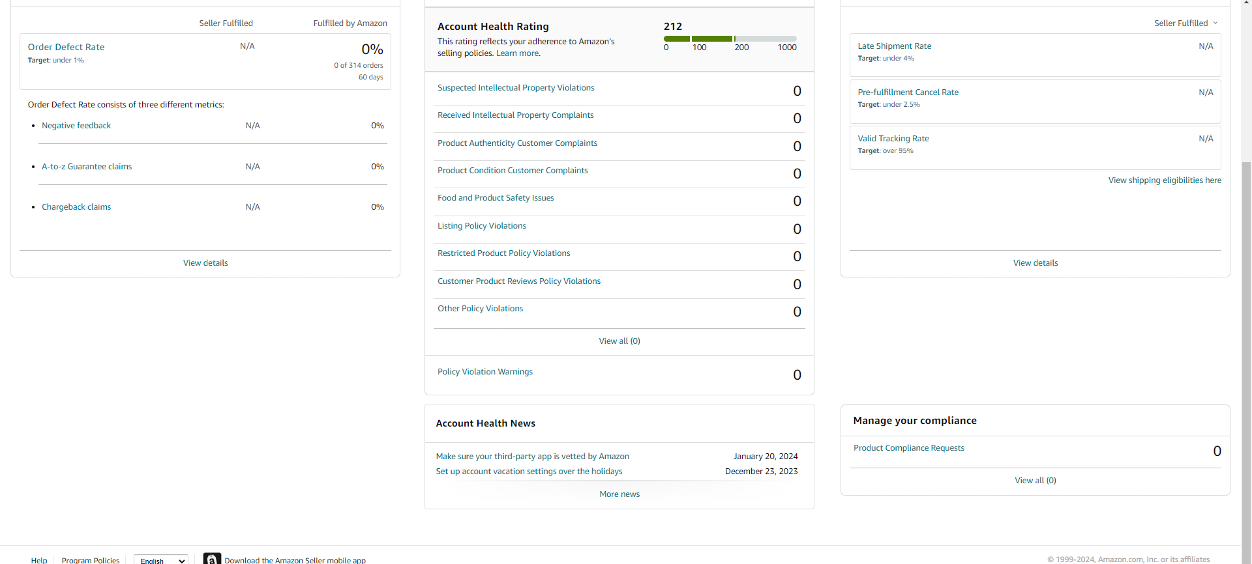Click More news

[x=619, y=494]
